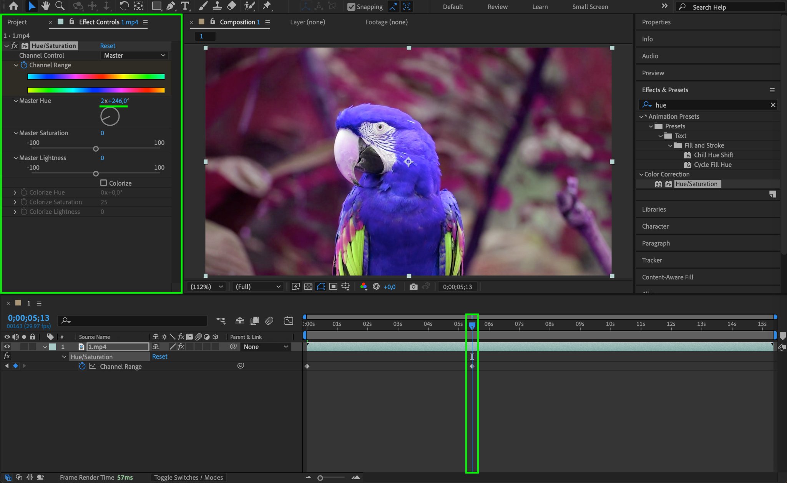Enable the Colorize checkbox
The image size is (787, 483).
point(103,183)
